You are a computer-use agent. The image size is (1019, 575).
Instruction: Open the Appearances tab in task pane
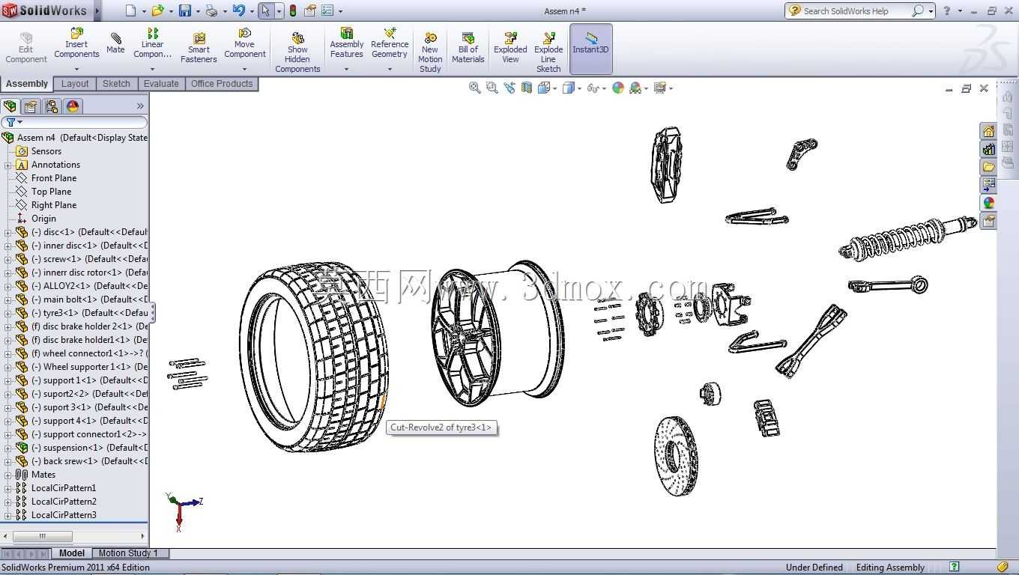coord(989,203)
